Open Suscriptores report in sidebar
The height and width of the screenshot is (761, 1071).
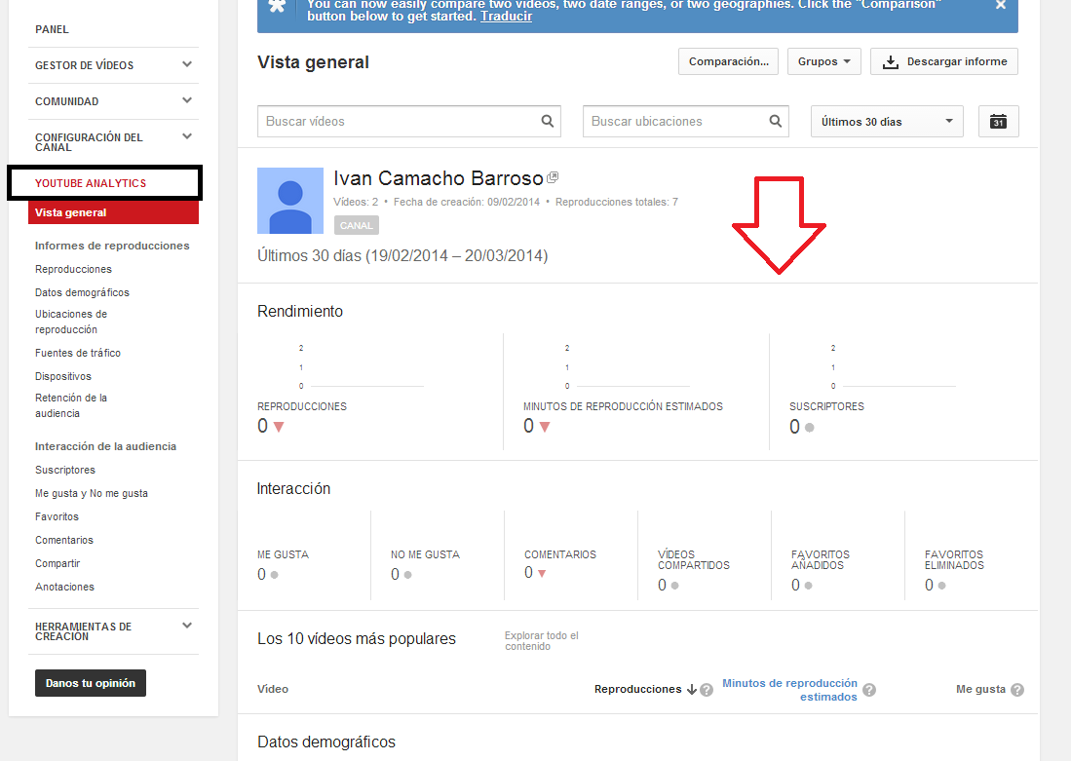[x=65, y=470]
